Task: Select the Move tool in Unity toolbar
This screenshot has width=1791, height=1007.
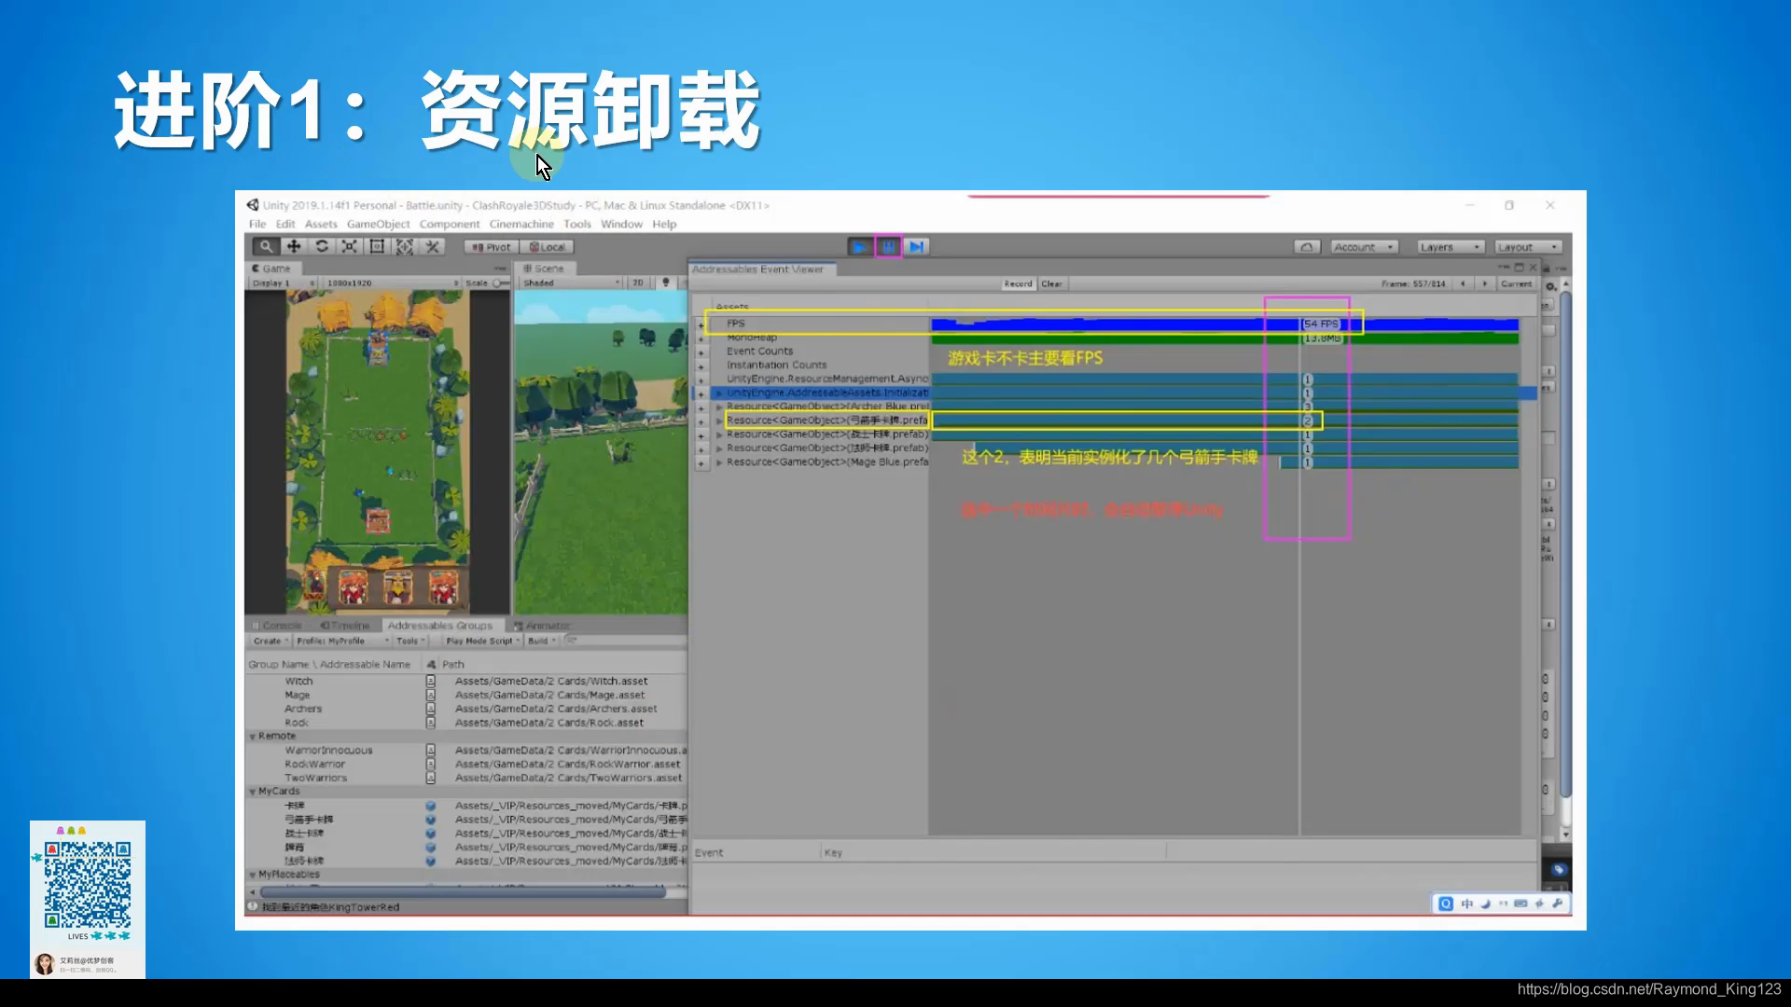Action: (294, 247)
